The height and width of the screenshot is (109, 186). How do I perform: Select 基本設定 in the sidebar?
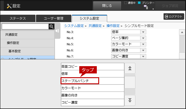pyautogui.click(x=27, y=51)
